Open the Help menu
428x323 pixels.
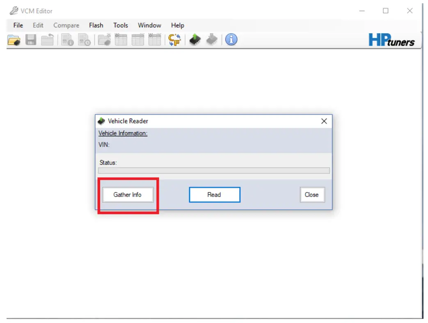[x=178, y=25]
